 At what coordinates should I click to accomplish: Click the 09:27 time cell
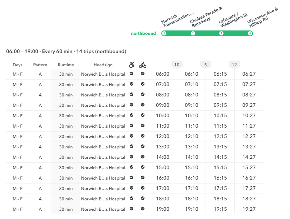(x=249, y=105)
